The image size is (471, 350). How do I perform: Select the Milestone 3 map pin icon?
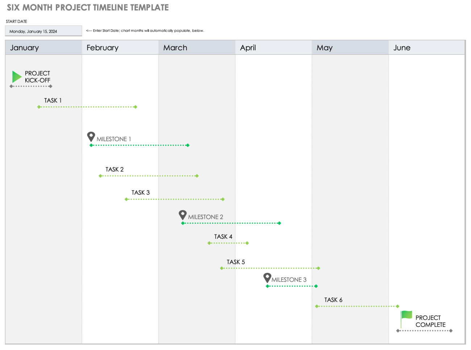click(267, 278)
